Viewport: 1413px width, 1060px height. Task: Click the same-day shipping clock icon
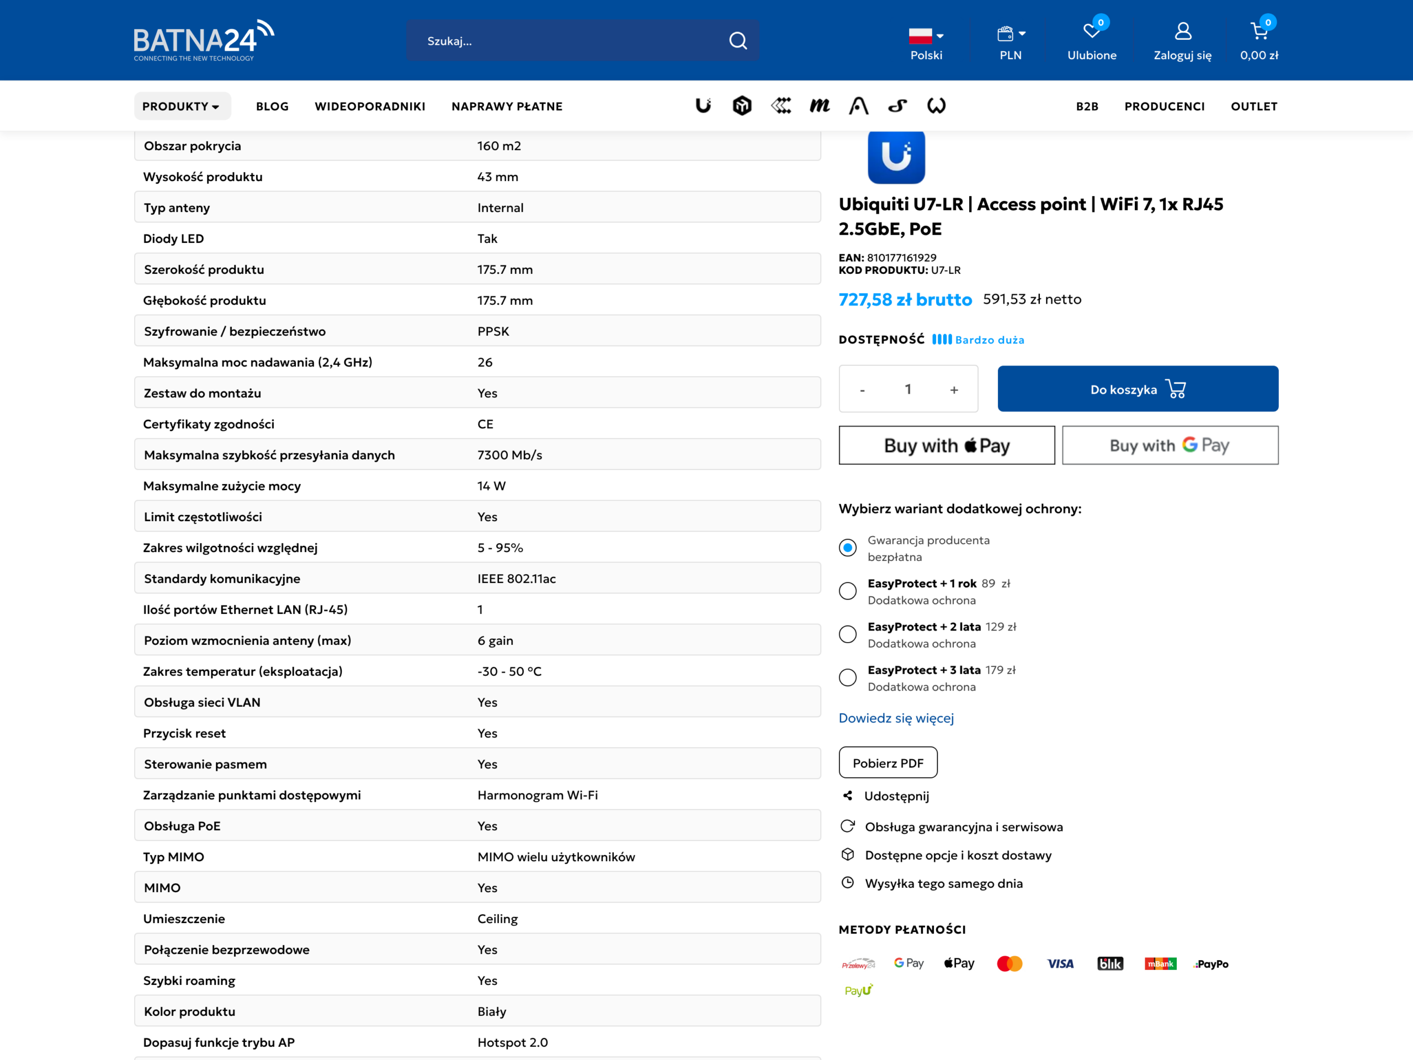coord(848,882)
